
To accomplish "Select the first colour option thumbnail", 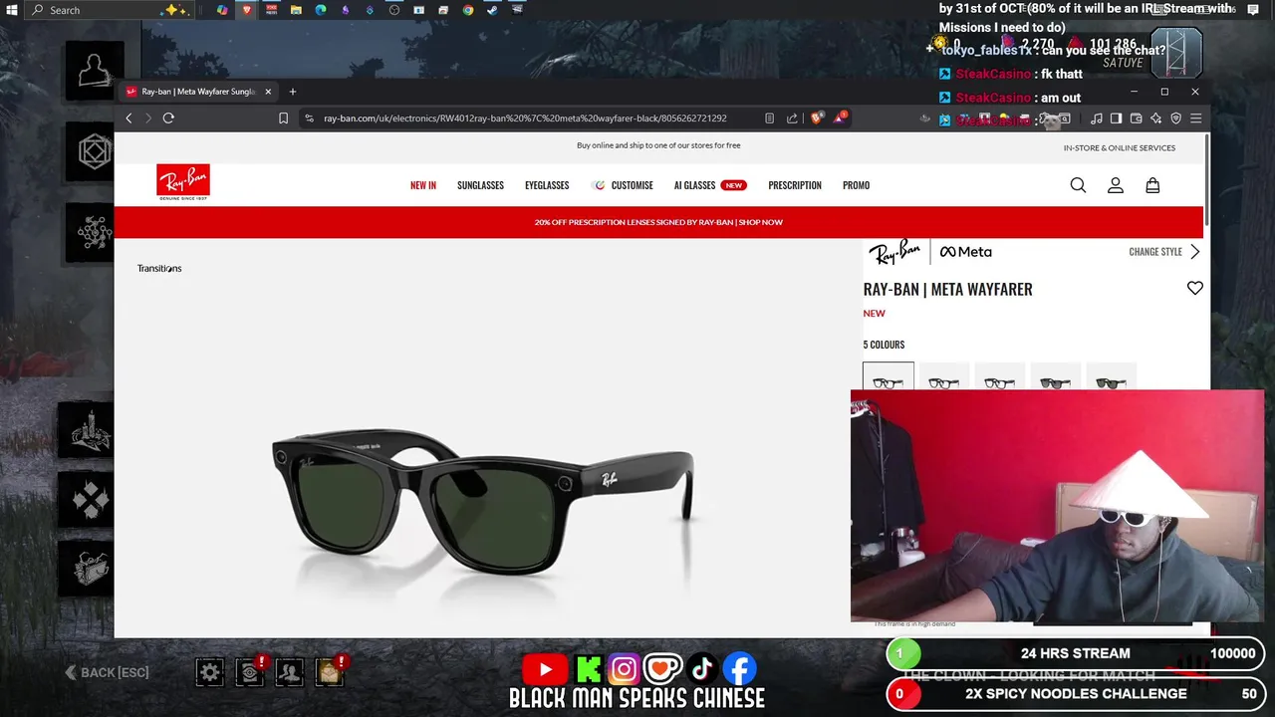I will coord(889,376).
